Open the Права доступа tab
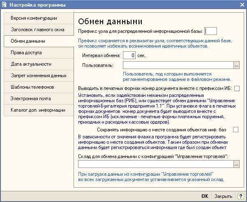This screenshot has height=202, width=247. point(39,53)
